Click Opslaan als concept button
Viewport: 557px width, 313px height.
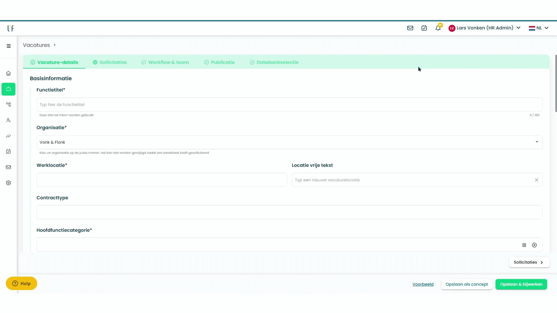click(467, 284)
